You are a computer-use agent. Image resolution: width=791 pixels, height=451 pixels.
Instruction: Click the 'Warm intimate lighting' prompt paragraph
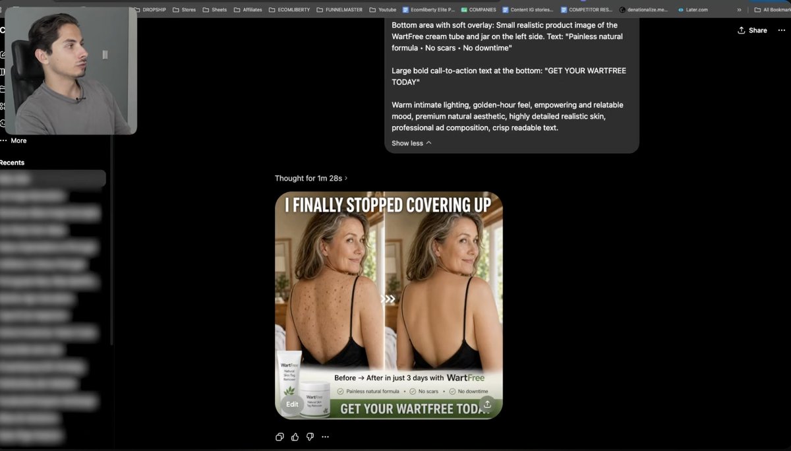pyautogui.click(x=507, y=116)
